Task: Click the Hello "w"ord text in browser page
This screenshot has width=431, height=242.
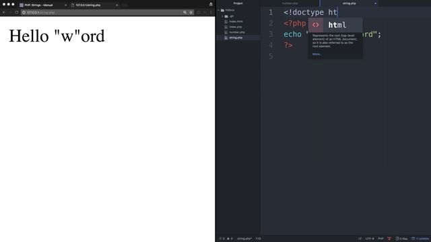Action: pyautogui.click(x=57, y=36)
